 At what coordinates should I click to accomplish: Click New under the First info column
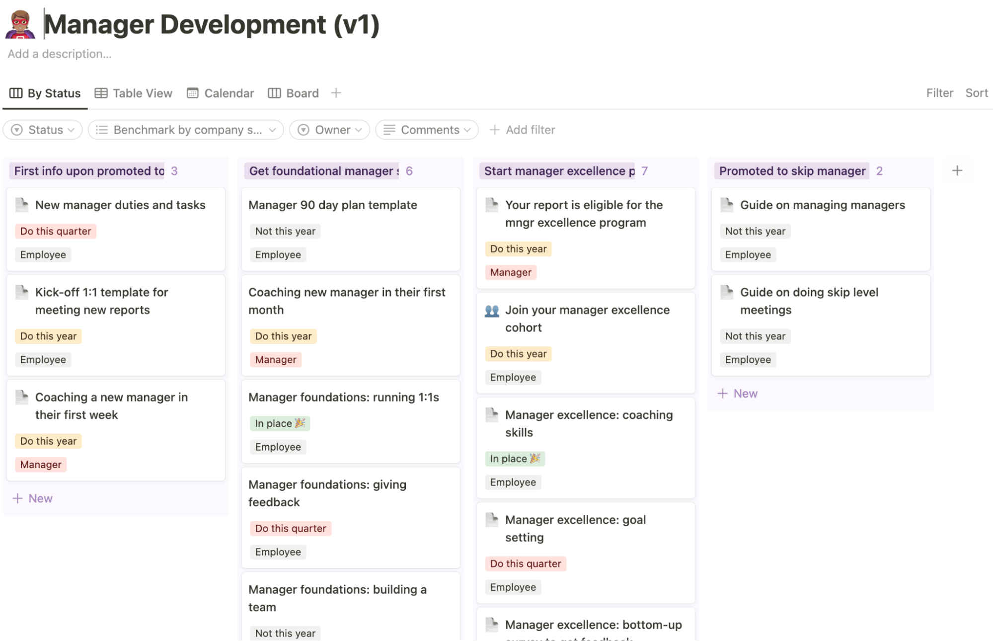(33, 498)
